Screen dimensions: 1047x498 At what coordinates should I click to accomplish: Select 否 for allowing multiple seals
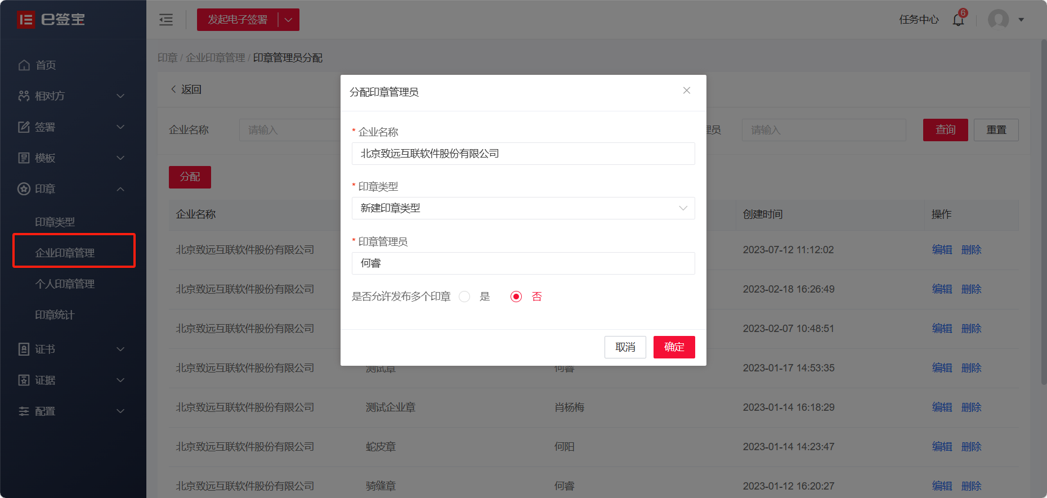point(516,297)
